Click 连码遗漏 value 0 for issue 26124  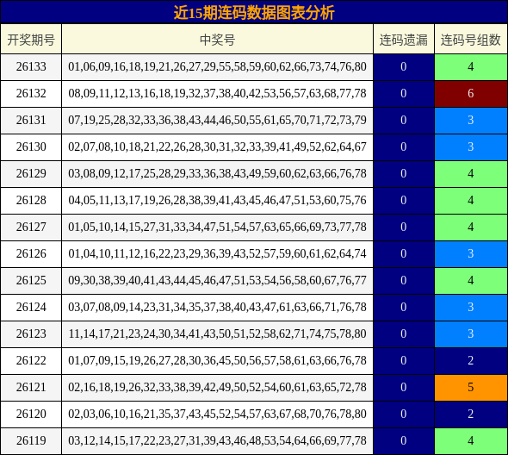tap(404, 307)
